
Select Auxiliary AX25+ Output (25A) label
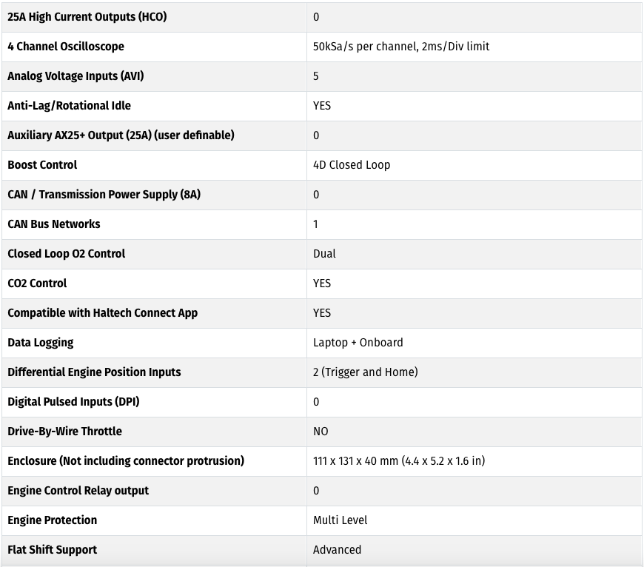click(121, 135)
